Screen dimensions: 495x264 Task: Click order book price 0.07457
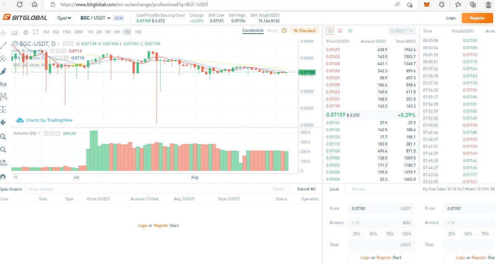point(333,49)
